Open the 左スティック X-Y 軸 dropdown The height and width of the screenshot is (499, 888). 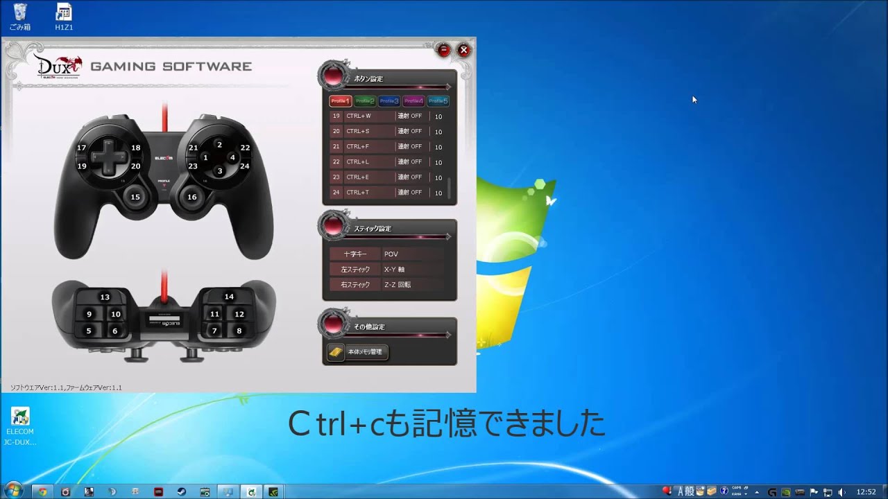(412, 269)
